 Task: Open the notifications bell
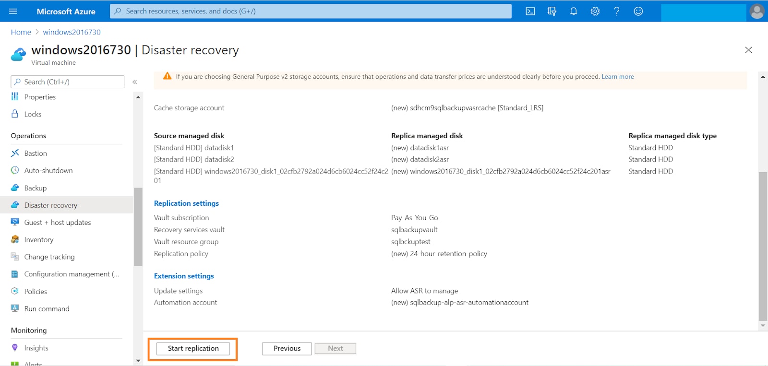(573, 11)
